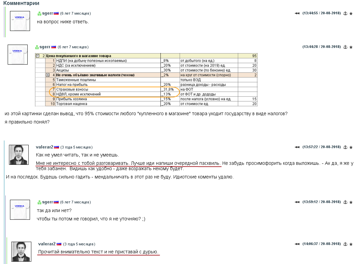The width and height of the screenshot is (360, 264).
Task: Click the embedded tax table image
Action: pos(146,80)
